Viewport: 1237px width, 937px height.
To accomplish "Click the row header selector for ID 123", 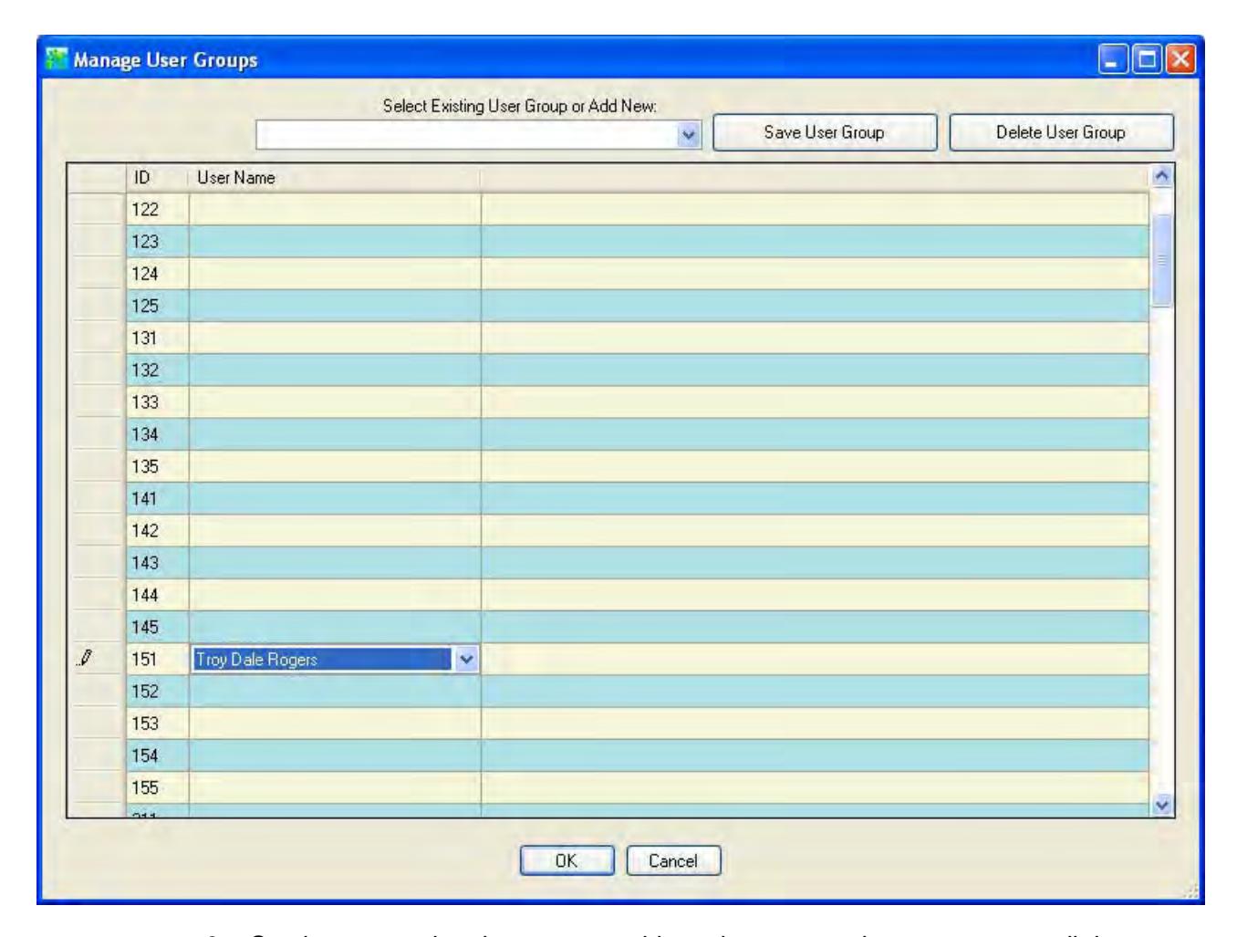I will [x=97, y=242].
